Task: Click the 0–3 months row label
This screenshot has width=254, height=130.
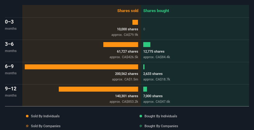Action: coord(11,25)
